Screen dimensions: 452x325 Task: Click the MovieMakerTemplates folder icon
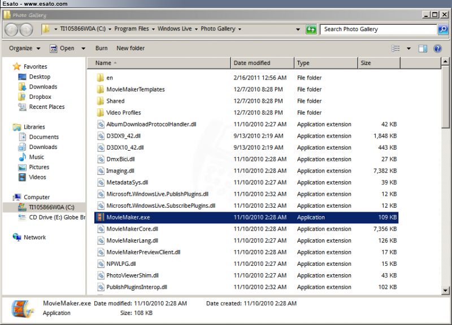click(101, 89)
